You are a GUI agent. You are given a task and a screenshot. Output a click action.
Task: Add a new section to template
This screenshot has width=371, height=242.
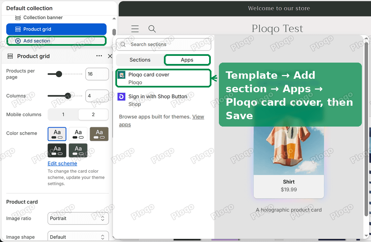tap(56, 41)
